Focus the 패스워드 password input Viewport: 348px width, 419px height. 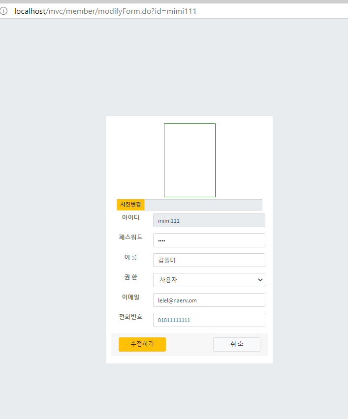point(209,240)
